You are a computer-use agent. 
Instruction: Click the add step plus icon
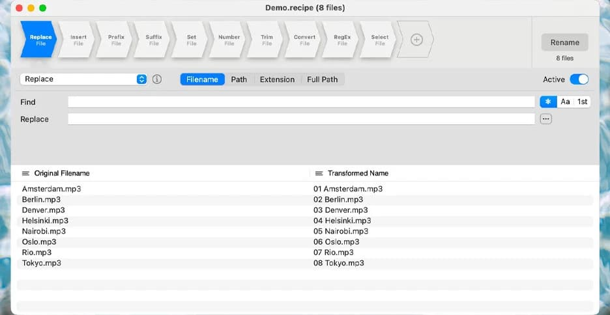tap(417, 40)
